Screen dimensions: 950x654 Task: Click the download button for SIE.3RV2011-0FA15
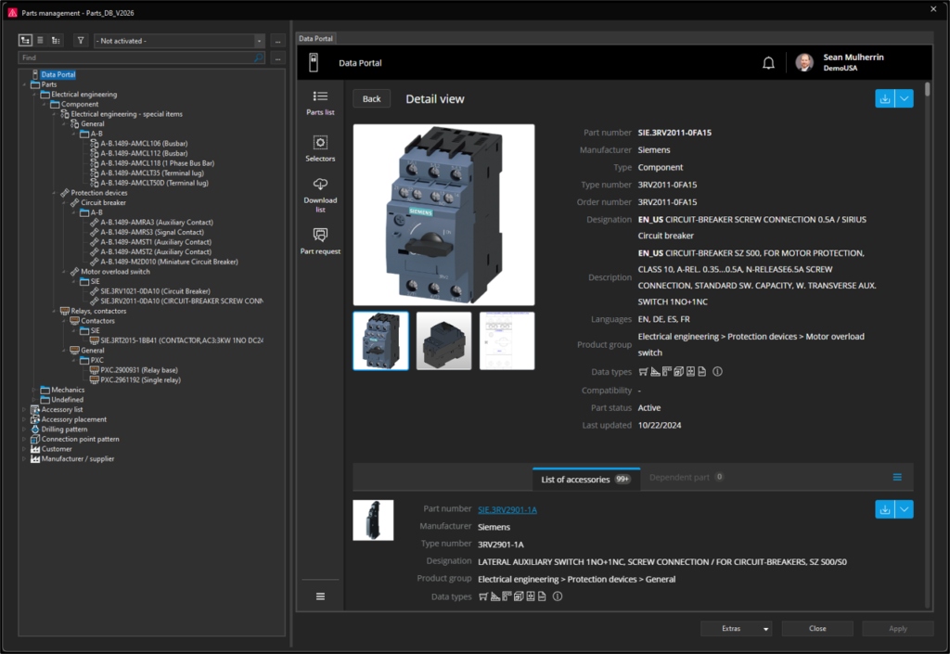884,98
